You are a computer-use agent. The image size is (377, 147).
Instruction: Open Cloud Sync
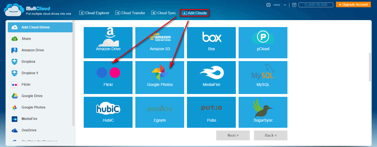[x=164, y=13]
